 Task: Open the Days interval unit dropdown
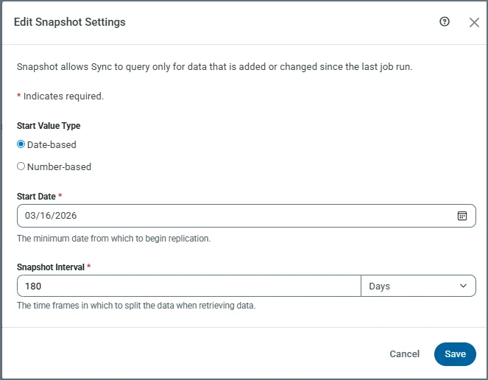[x=418, y=286]
